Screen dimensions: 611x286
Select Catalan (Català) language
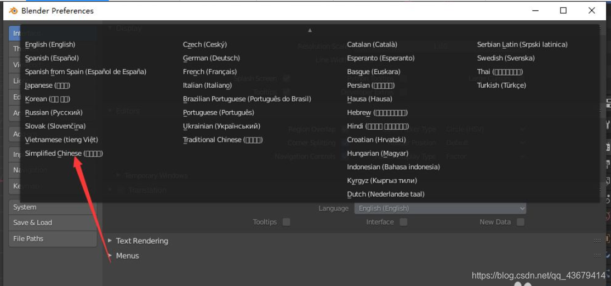[372, 45]
